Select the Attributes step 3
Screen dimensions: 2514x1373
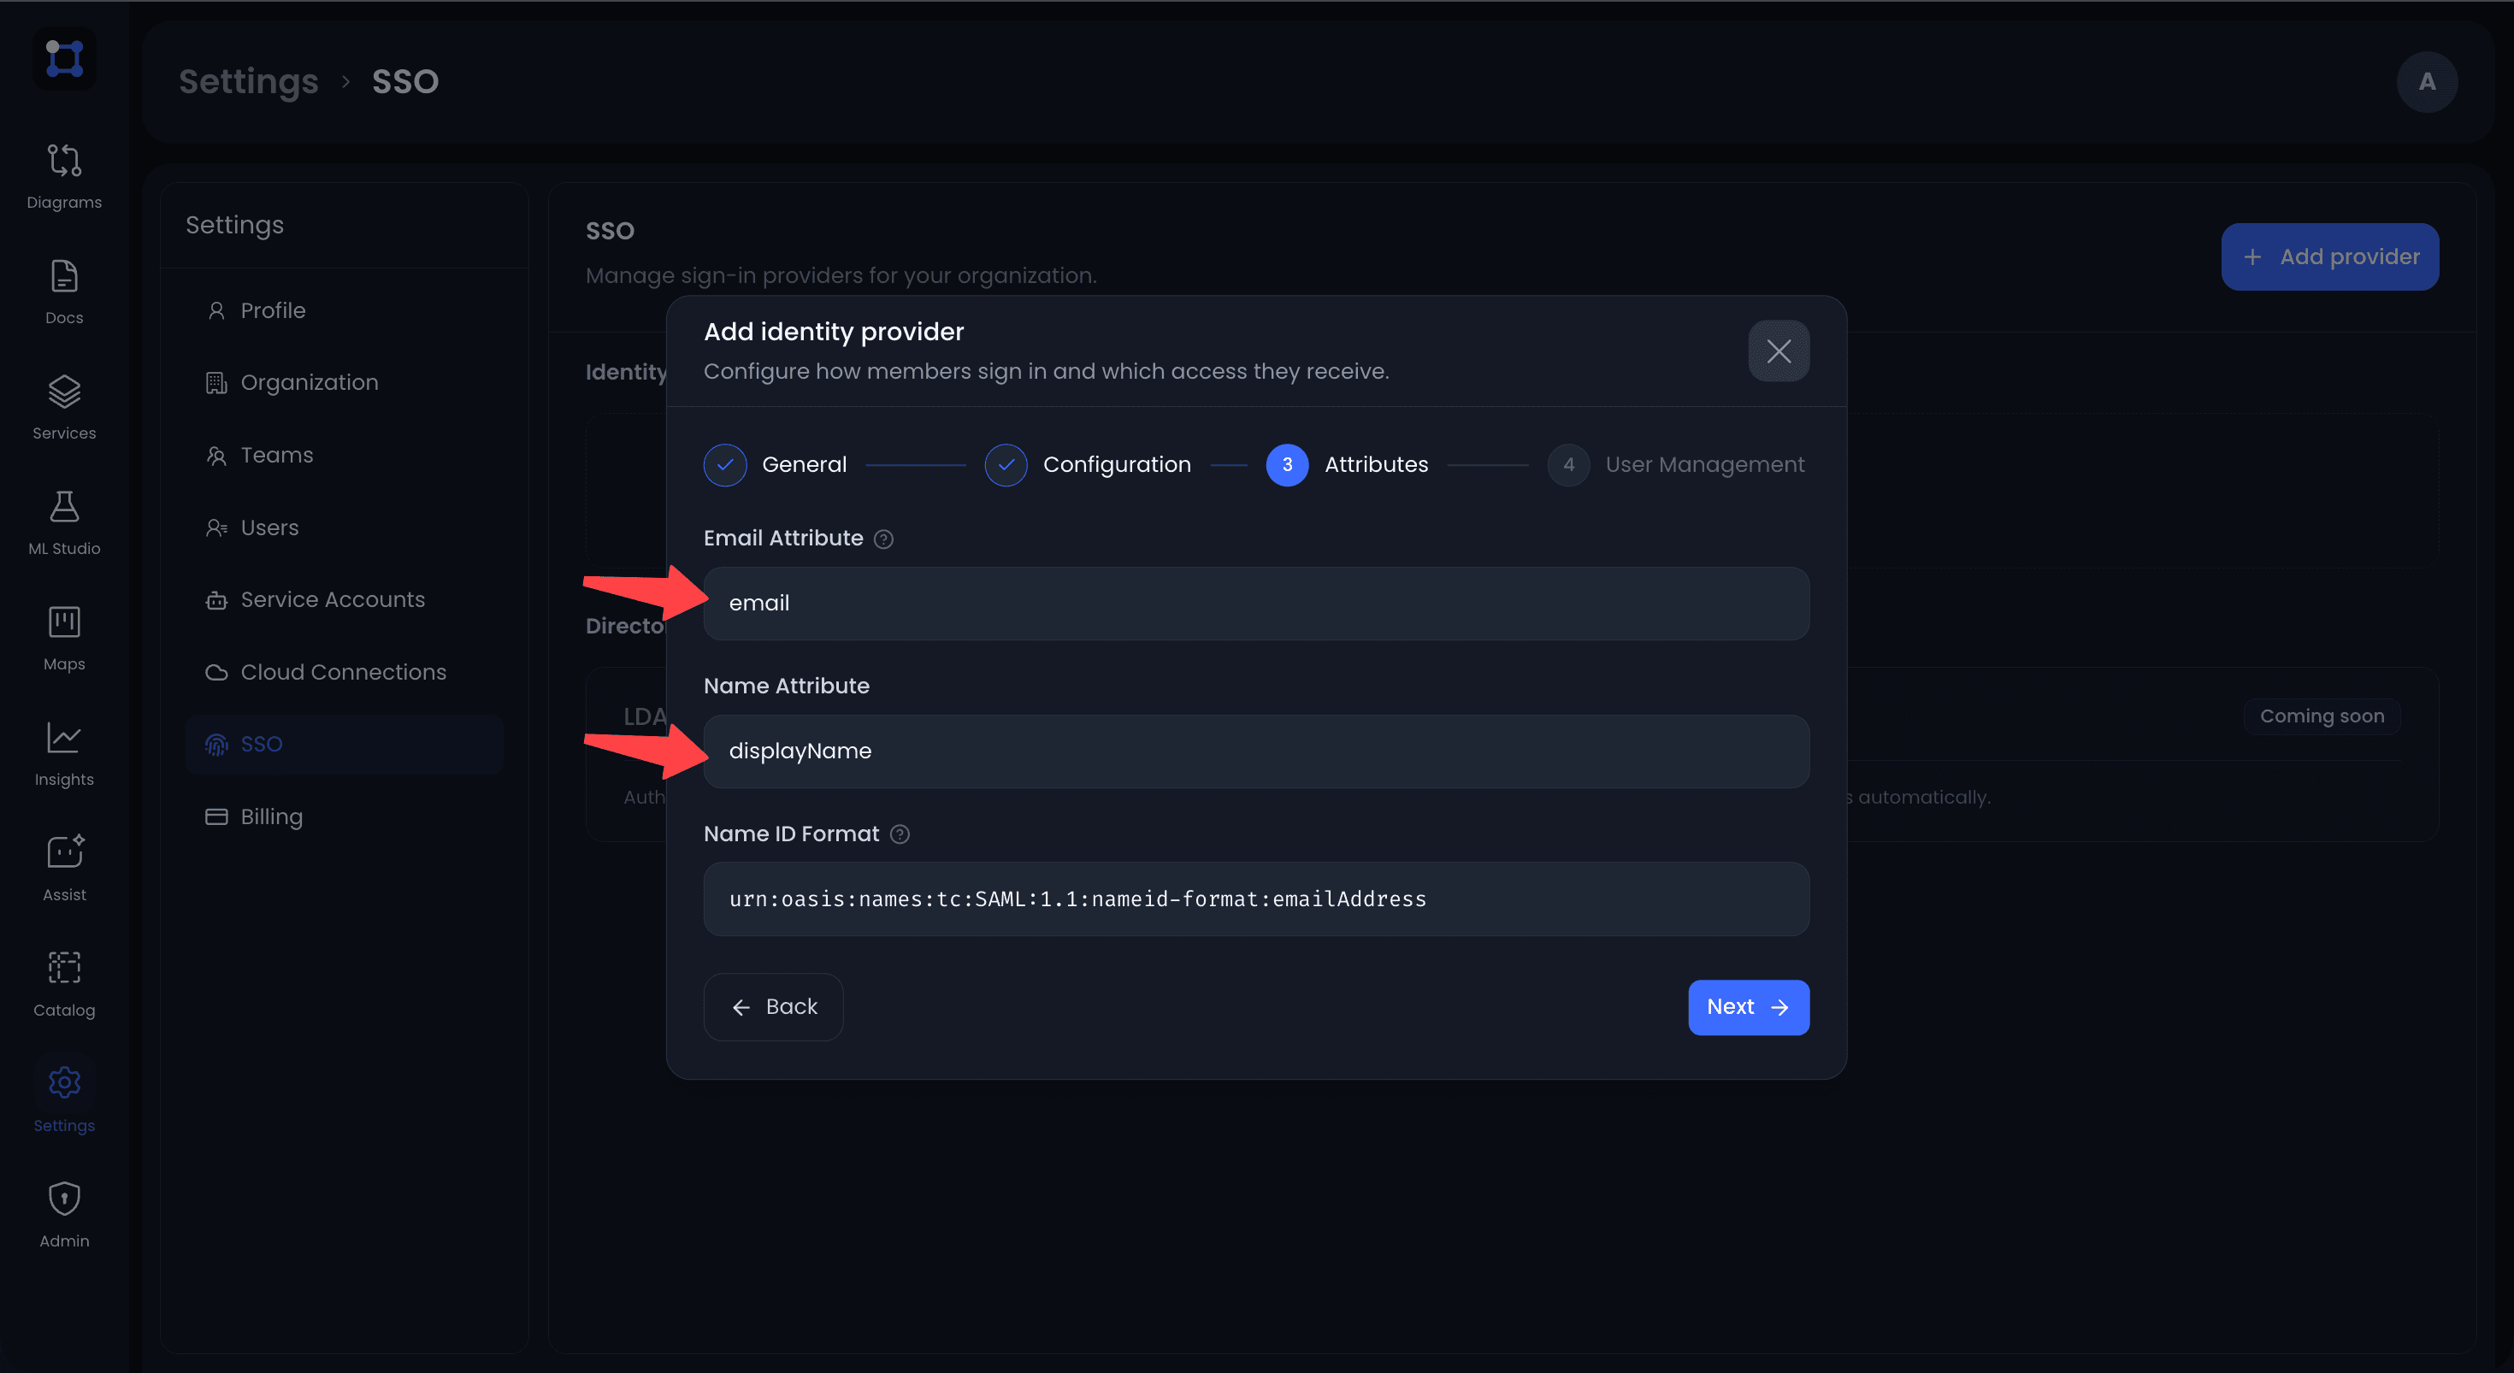[1347, 464]
